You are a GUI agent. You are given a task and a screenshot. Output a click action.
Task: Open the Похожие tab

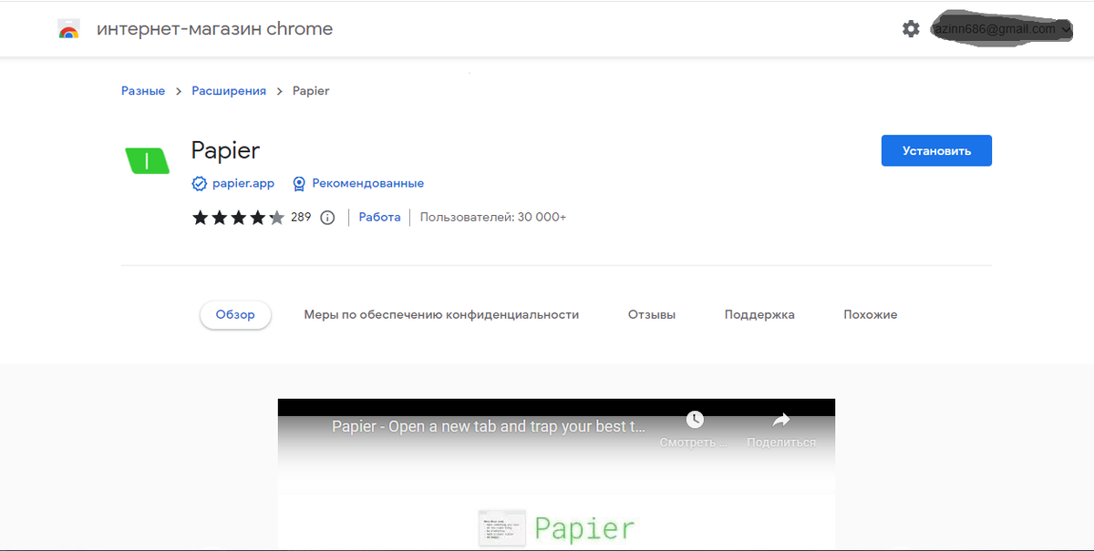click(870, 314)
